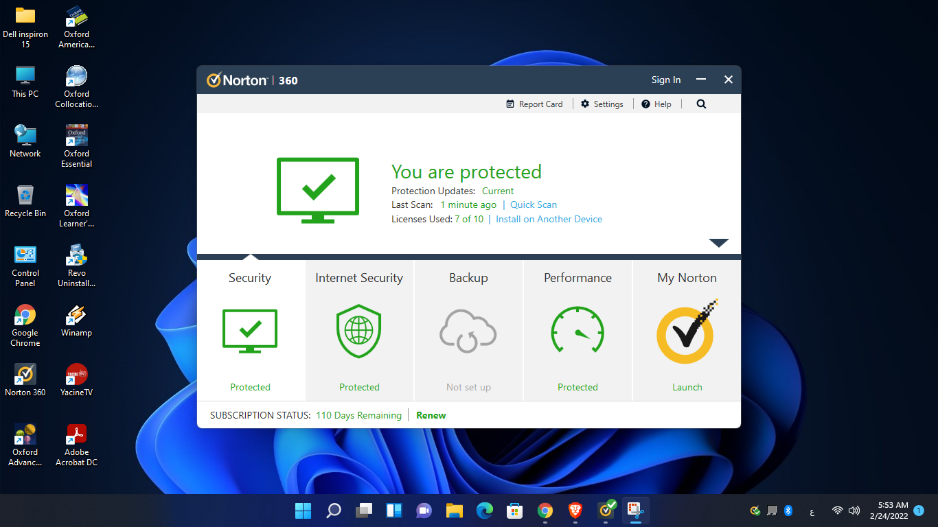Minimize the Norton 360 window
Viewport: 938px width, 527px height.
(x=701, y=80)
